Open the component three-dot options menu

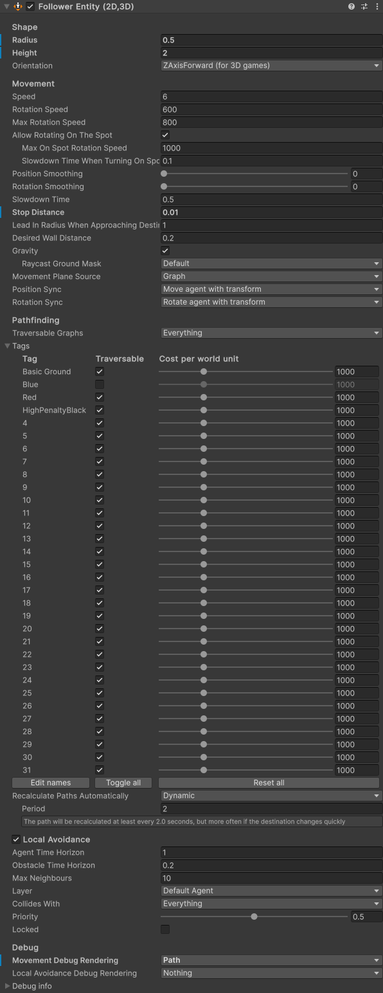click(377, 6)
